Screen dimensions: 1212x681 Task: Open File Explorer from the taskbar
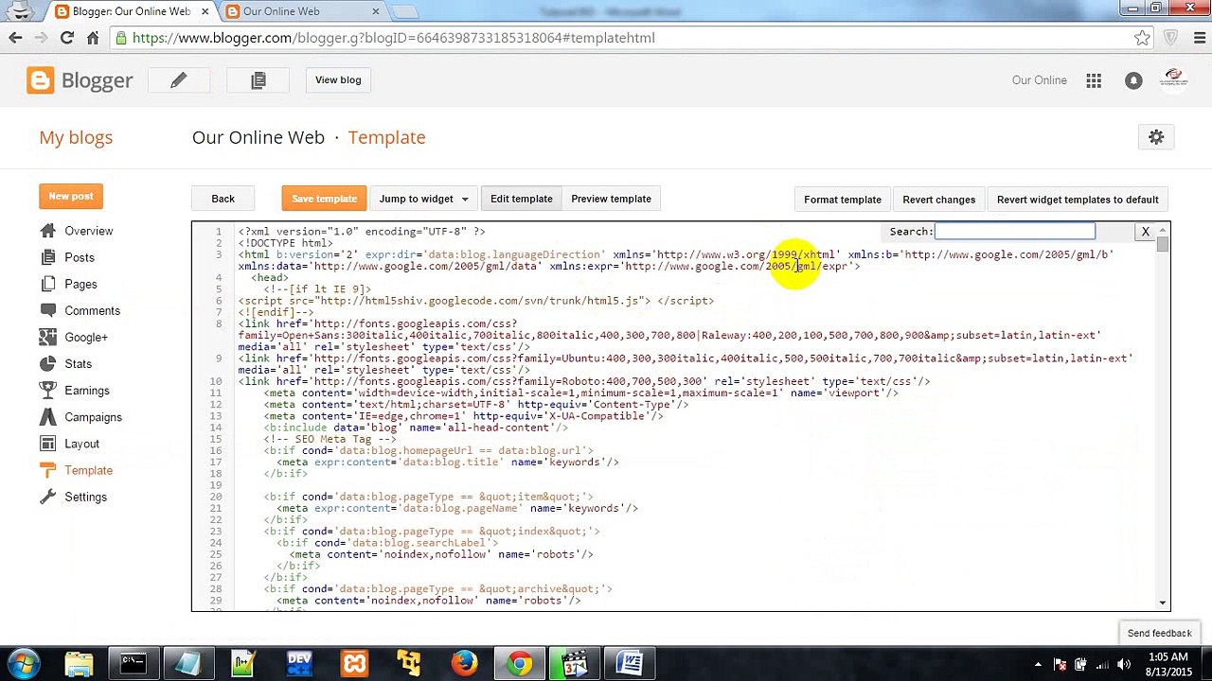click(79, 664)
